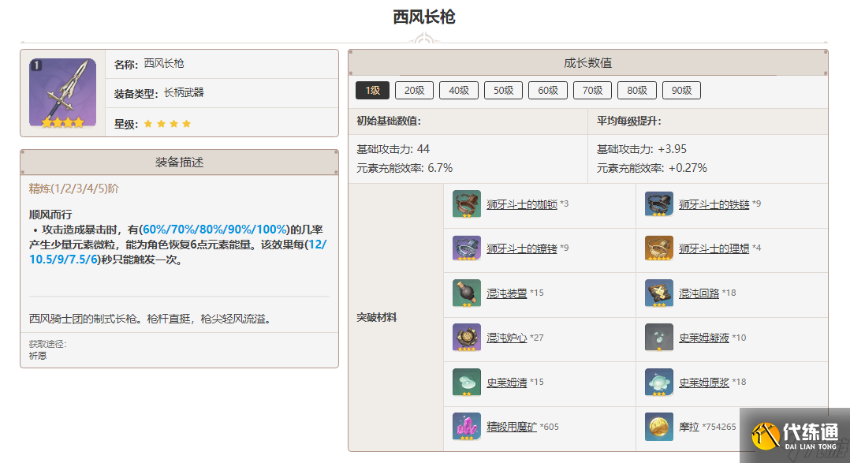Select the 精锻用魔矿 ore icon
The width and height of the screenshot is (850, 463).
tap(467, 427)
